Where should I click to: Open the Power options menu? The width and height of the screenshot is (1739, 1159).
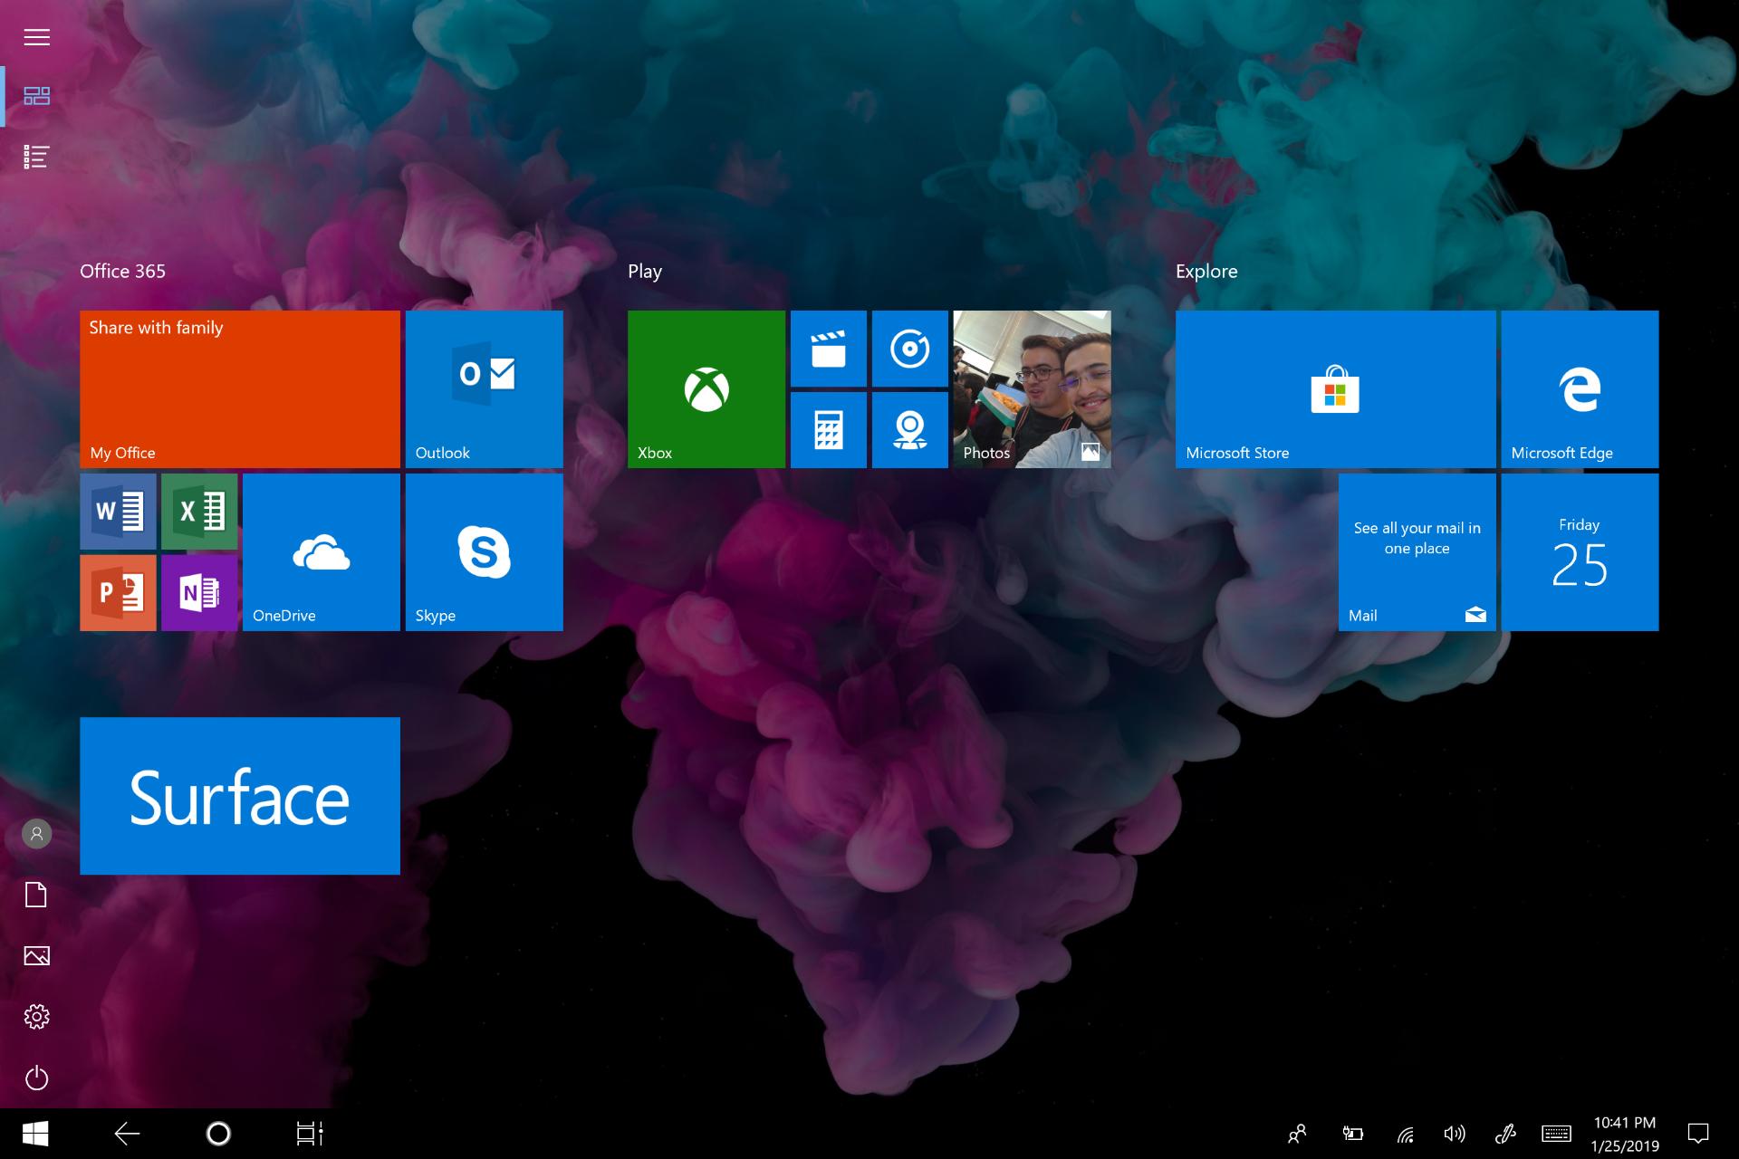point(36,1078)
